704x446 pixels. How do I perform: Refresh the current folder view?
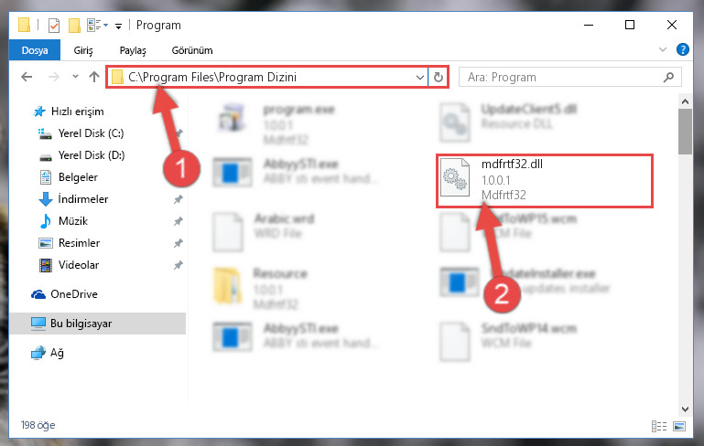439,77
